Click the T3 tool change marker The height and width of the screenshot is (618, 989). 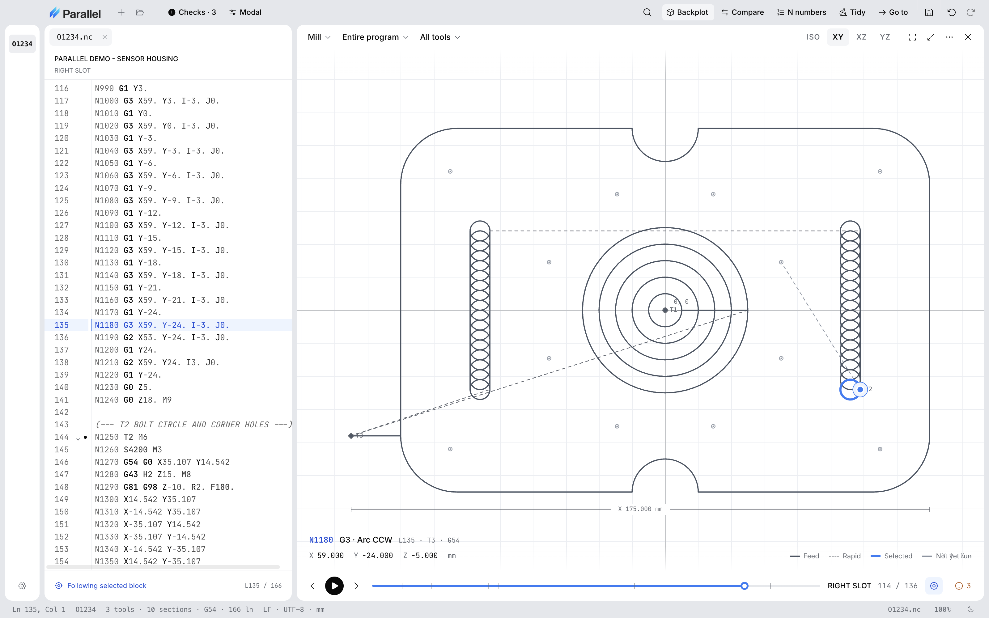(351, 436)
